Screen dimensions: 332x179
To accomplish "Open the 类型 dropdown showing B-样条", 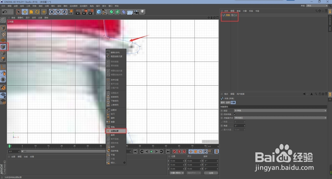I will pos(280,111).
